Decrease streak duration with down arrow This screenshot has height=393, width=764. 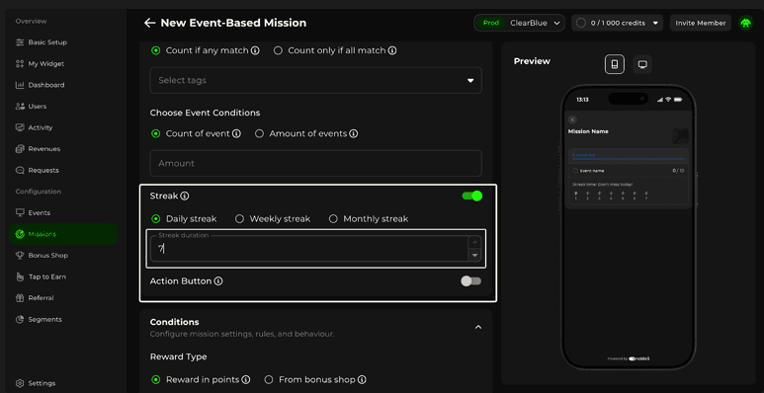point(474,255)
